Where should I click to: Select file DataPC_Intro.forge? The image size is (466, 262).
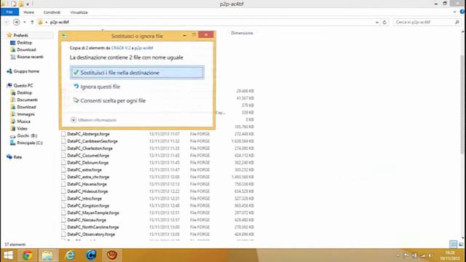click(84, 199)
